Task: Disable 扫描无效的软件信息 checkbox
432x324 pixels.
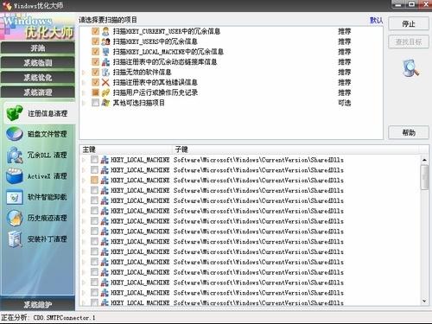Action: 95,72
